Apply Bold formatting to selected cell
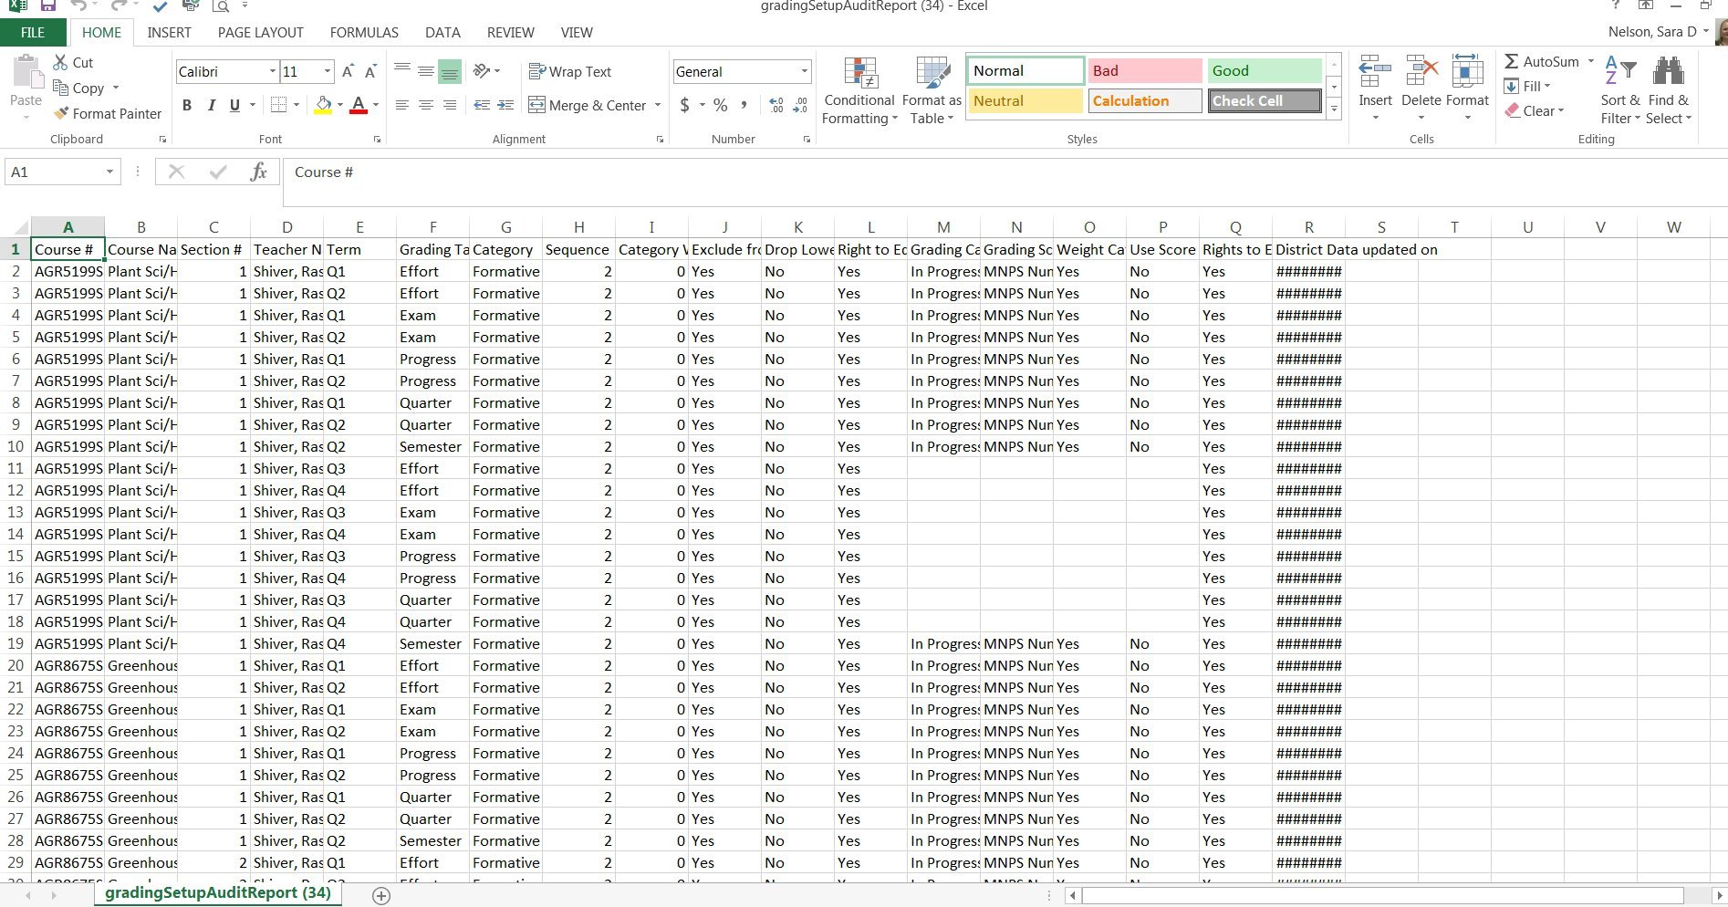The width and height of the screenshot is (1728, 907). tap(187, 105)
